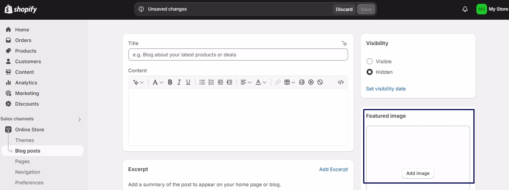The width and height of the screenshot is (509, 190).
Task: Click the AI sparkle icon beside Title
Action: click(x=344, y=44)
